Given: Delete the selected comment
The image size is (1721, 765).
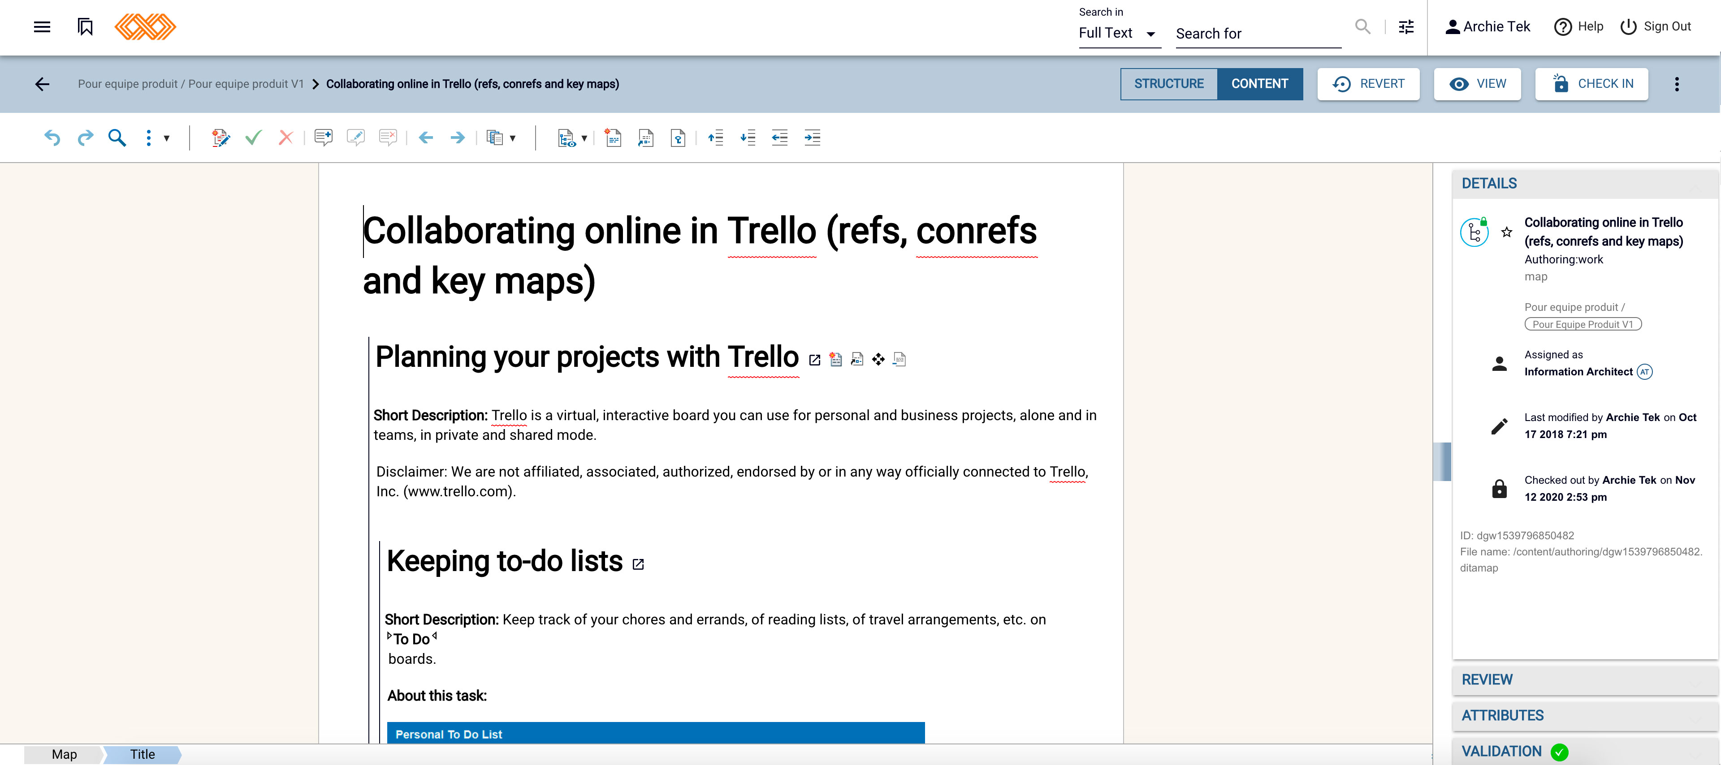Looking at the screenshot, I should point(388,138).
